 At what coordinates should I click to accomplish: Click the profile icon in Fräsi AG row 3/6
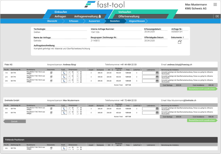64,81
